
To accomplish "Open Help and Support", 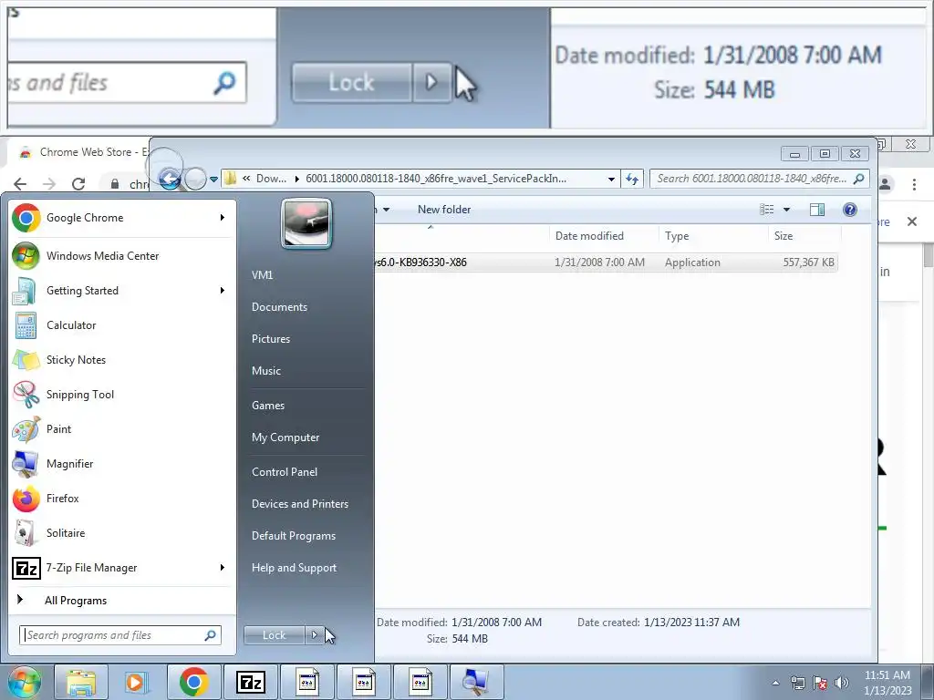I will tap(294, 568).
